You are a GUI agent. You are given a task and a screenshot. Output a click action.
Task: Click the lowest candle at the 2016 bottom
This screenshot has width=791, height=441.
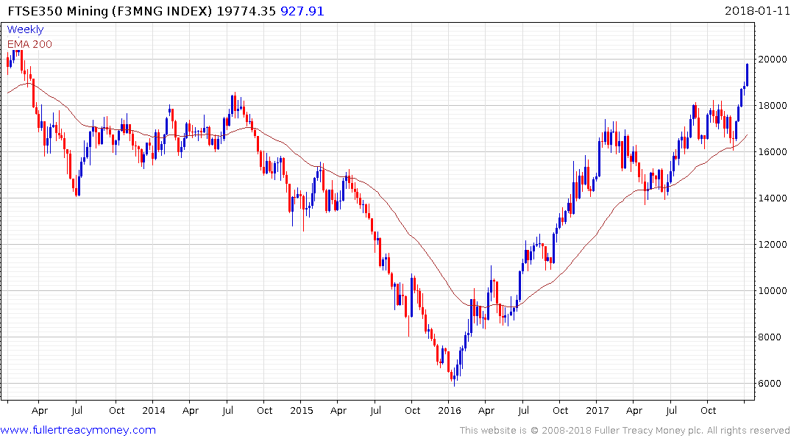click(x=454, y=379)
